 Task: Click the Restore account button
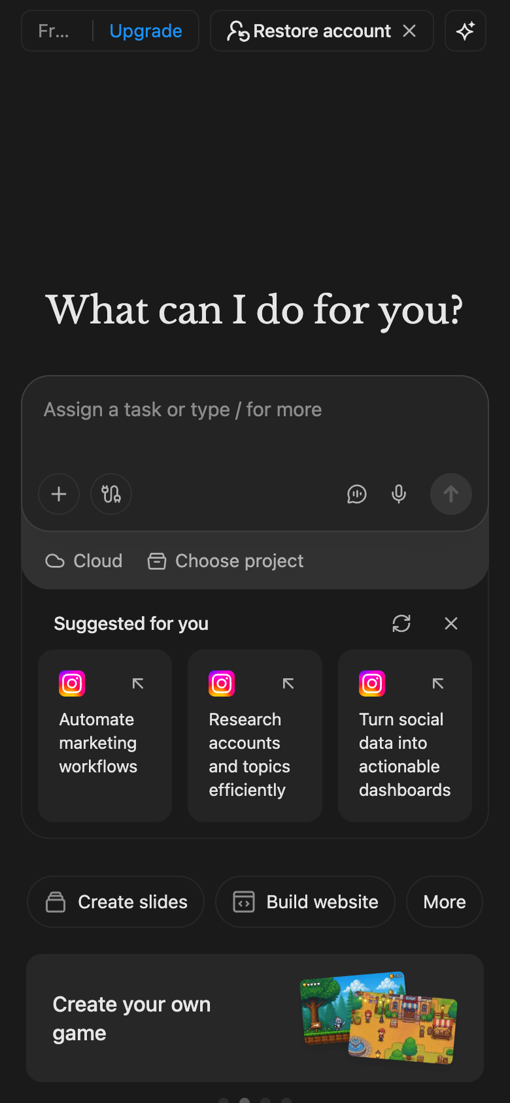pos(309,31)
